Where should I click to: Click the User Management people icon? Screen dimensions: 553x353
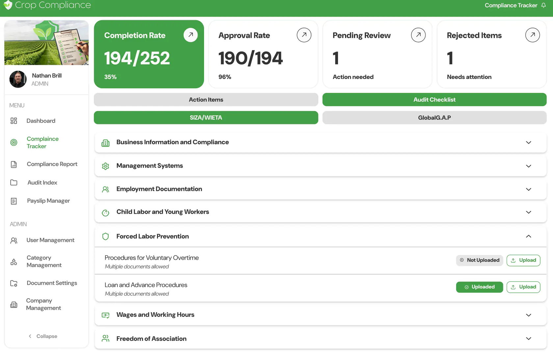click(14, 240)
